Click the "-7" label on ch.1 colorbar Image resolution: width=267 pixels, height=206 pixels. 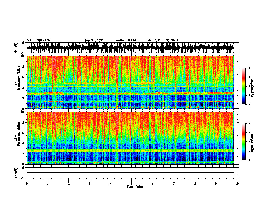click(249, 104)
